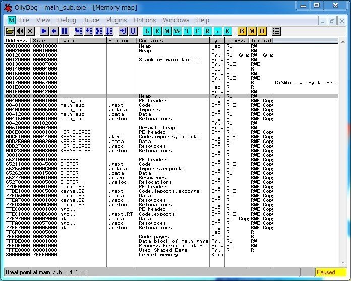
Task: Sort by the Section column header
Action: 122,41
